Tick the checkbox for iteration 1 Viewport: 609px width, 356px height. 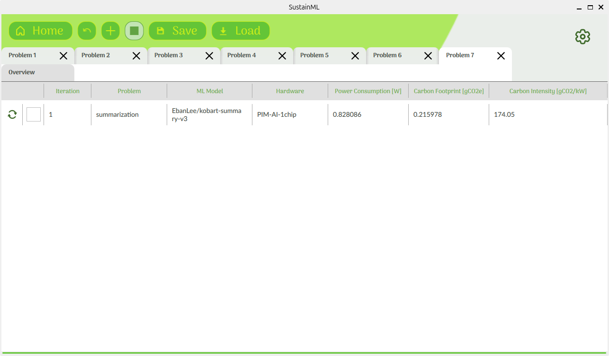[x=34, y=114]
